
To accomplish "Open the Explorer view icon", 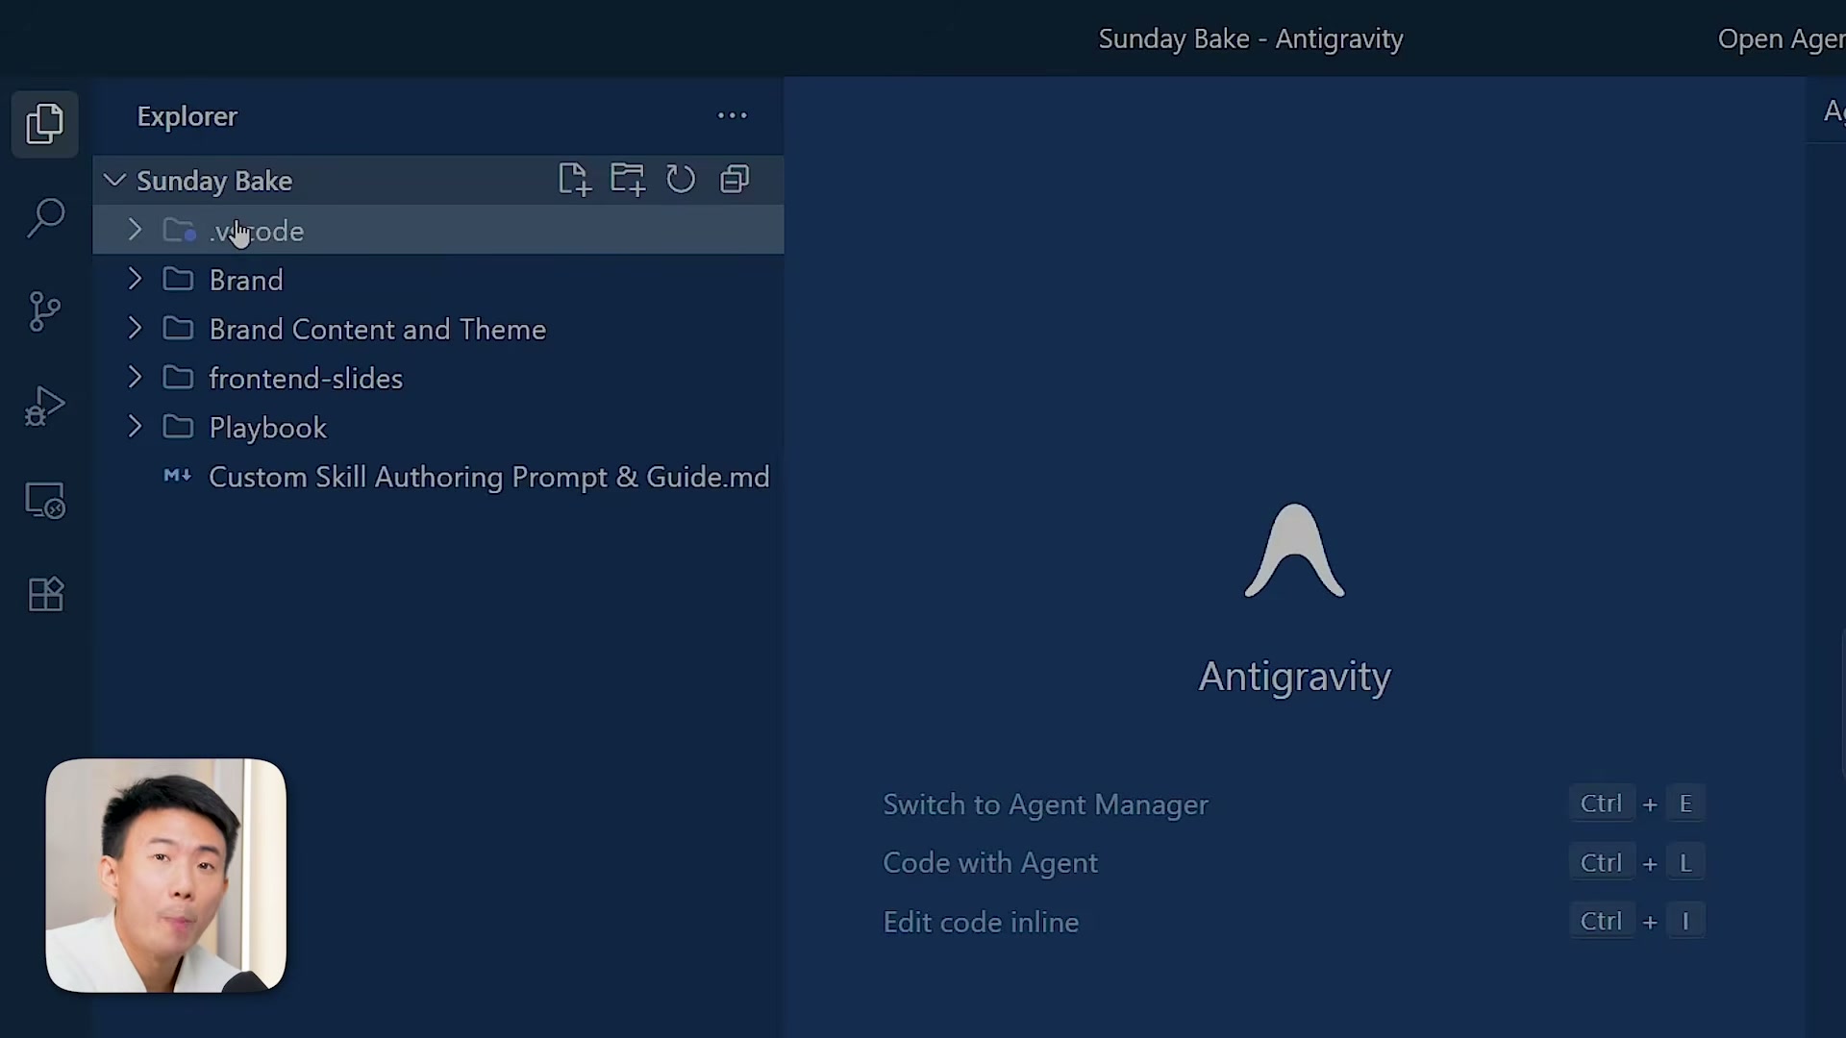I will pyautogui.click(x=44, y=123).
